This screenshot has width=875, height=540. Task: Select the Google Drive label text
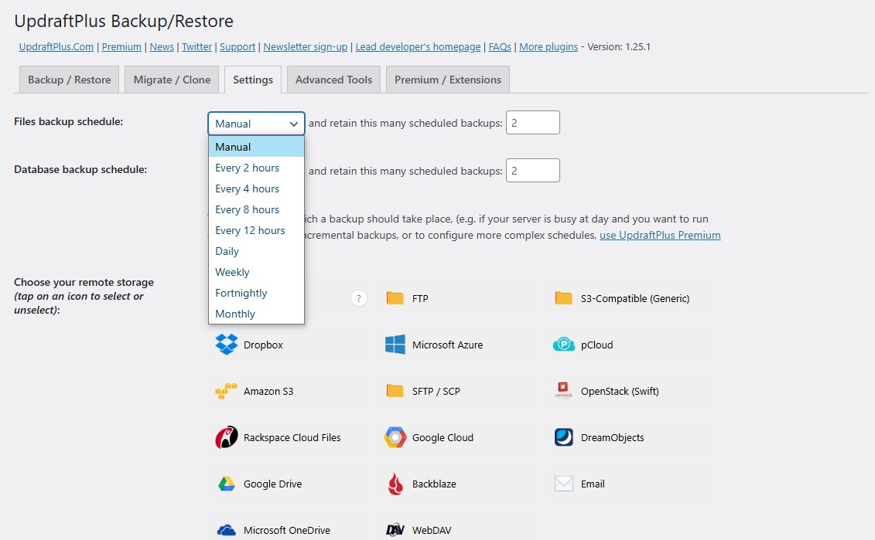coord(273,484)
